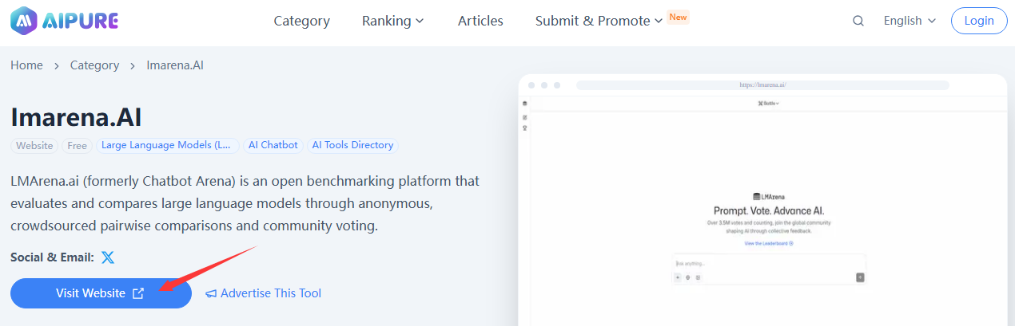The height and width of the screenshot is (326, 1015).
Task: Click the Advertise This Tool link
Action: coord(263,293)
